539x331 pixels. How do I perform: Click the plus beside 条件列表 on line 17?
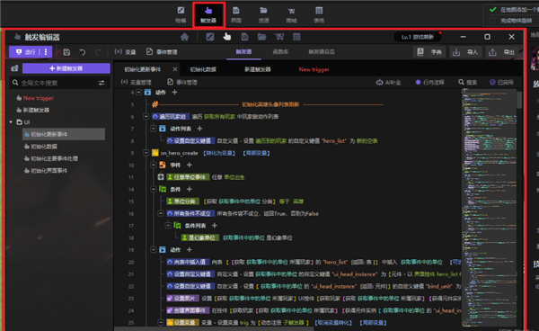(215, 226)
